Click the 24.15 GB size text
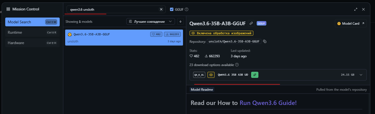Viewport: 375px width, 114px height. pyautogui.click(x=347, y=75)
